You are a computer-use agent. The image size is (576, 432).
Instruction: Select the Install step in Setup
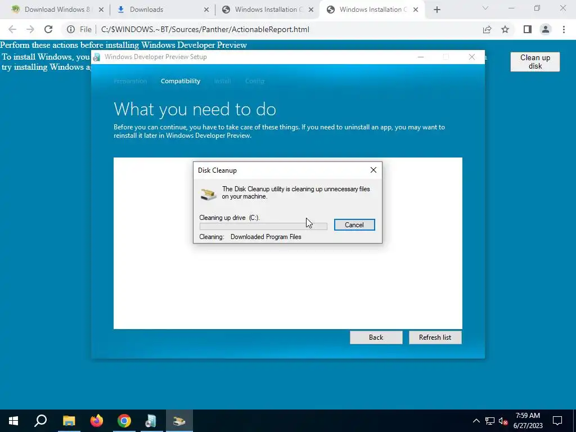(222, 81)
